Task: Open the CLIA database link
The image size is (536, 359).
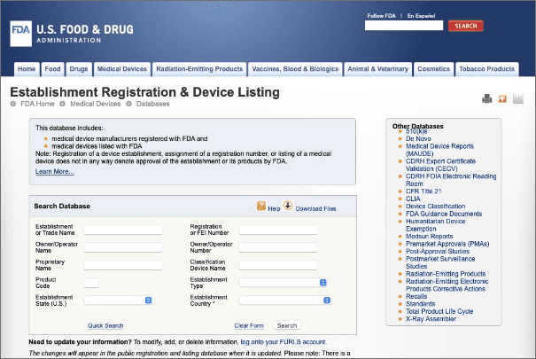Action: (x=413, y=199)
